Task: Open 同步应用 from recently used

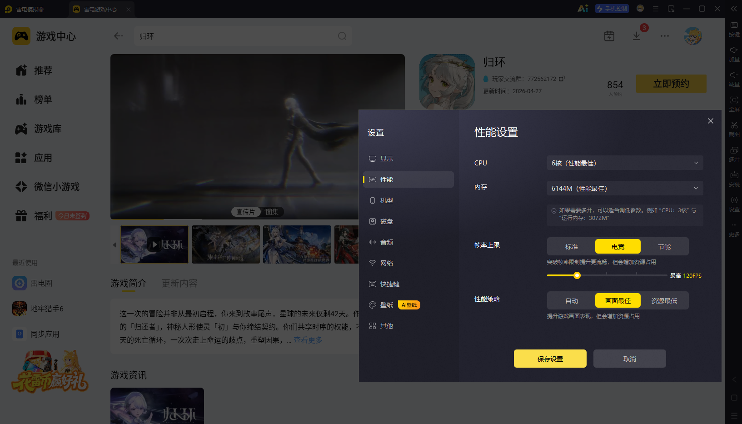Action: point(36,334)
